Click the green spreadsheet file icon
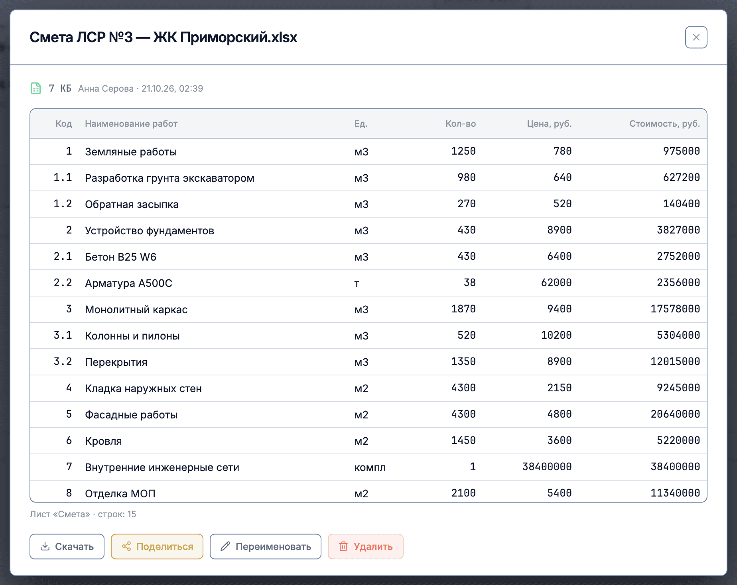The width and height of the screenshot is (737, 585). coord(36,88)
